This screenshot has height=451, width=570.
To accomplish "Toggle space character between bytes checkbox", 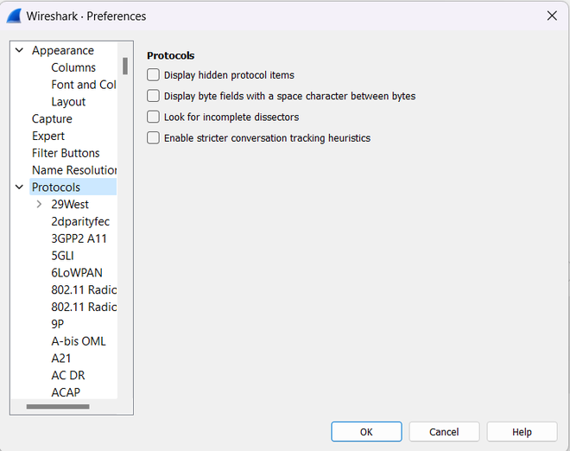I will point(153,96).
